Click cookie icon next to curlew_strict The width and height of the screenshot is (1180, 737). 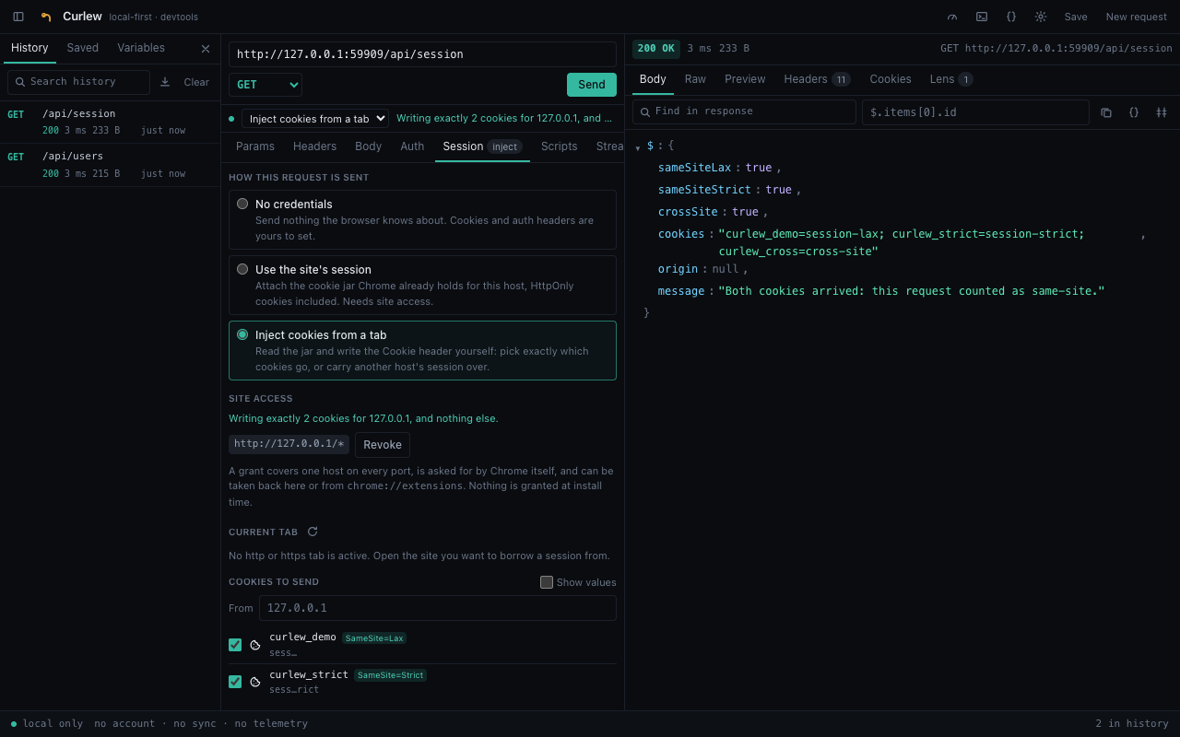(x=255, y=682)
